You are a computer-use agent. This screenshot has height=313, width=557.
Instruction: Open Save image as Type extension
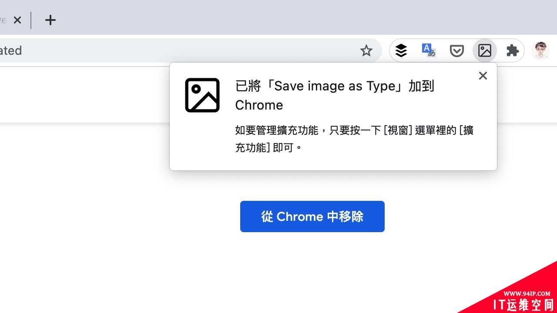(x=485, y=51)
